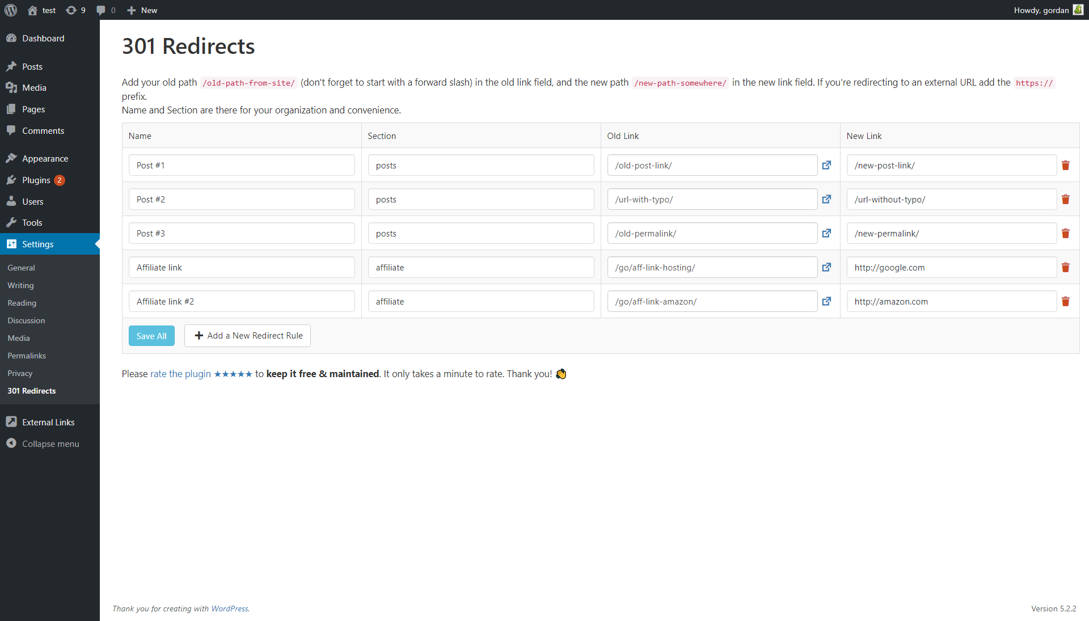The height and width of the screenshot is (621, 1089).
Task: Click the External Links sidebar item
Action: click(x=48, y=421)
